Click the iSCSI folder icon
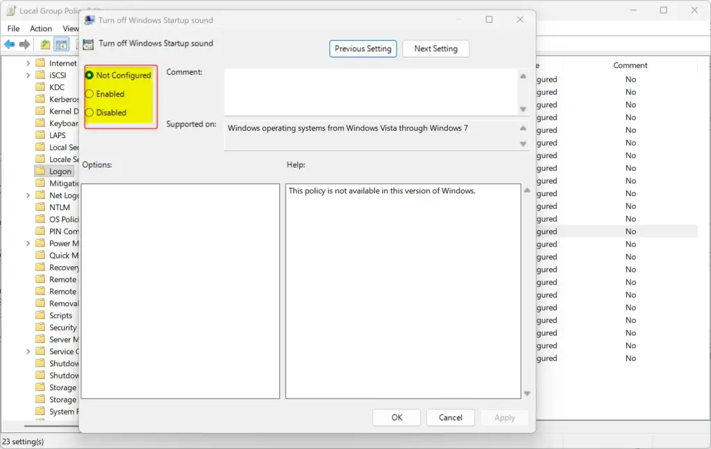Image resolution: width=711 pixels, height=449 pixels. (x=40, y=75)
